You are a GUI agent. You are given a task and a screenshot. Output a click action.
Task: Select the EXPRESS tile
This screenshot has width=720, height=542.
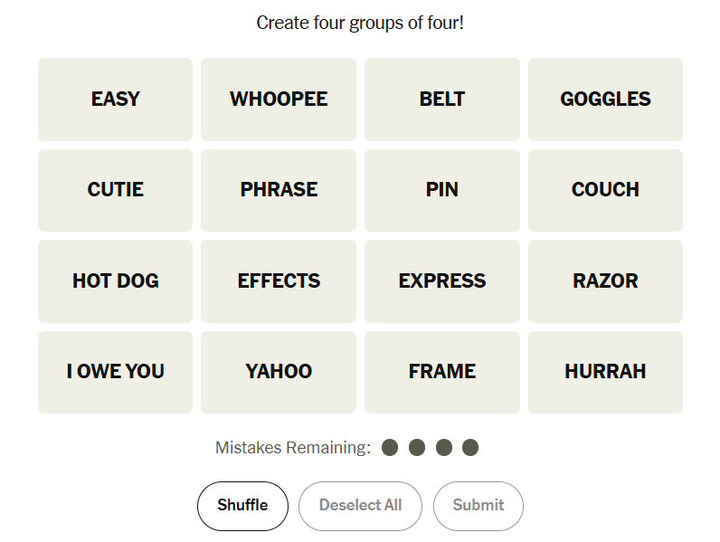pyautogui.click(x=442, y=281)
